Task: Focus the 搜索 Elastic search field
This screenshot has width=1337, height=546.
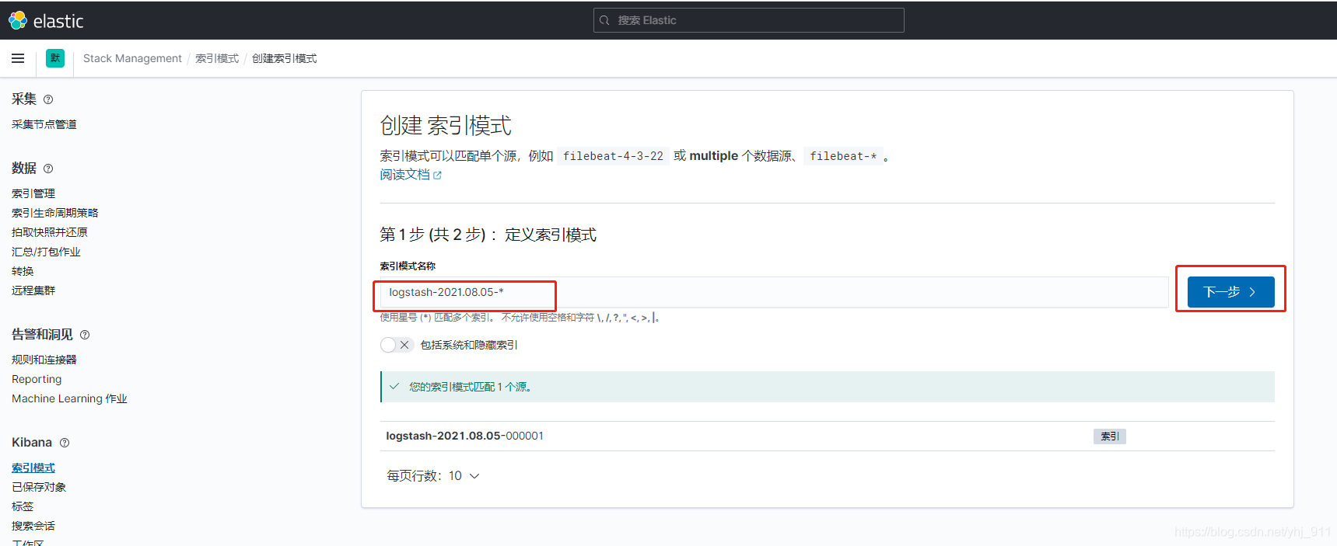Action: click(748, 20)
